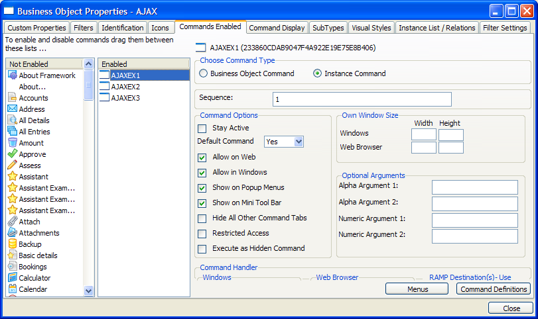This screenshot has width=538, height=319.
Task: Select AJAXEX2 in the Enabled list
Action: pyautogui.click(x=125, y=87)
